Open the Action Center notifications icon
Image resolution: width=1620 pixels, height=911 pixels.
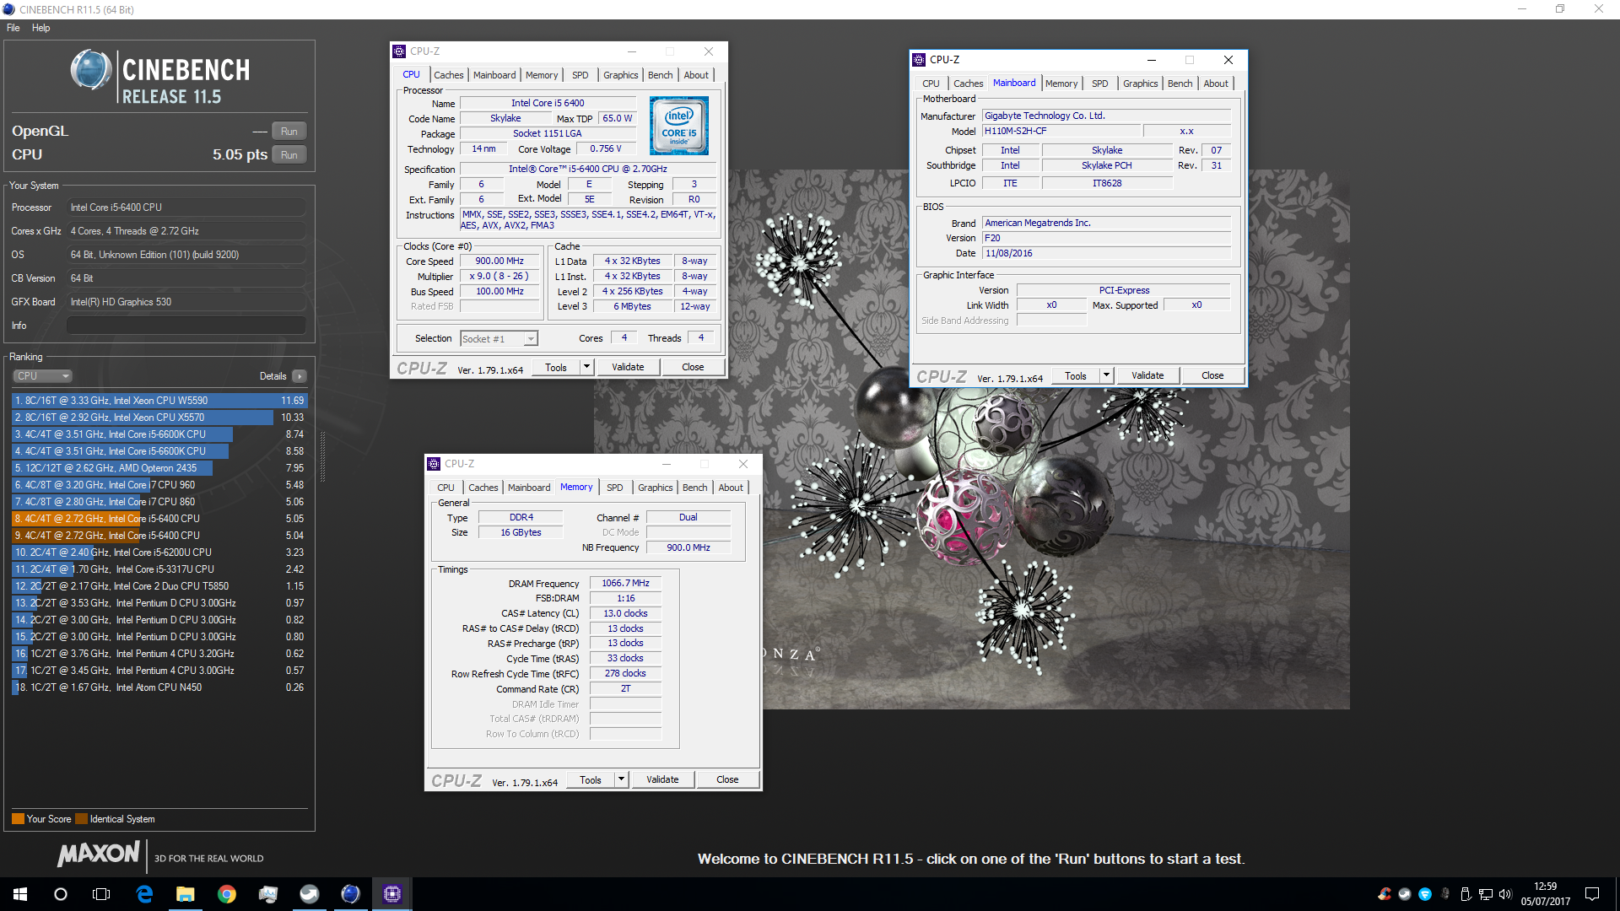1592,894
